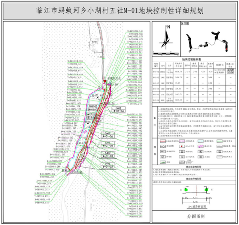Click the 配建车位 column header in the table
The height and width of the screenshot is (225, 239).
coord(220,65)
